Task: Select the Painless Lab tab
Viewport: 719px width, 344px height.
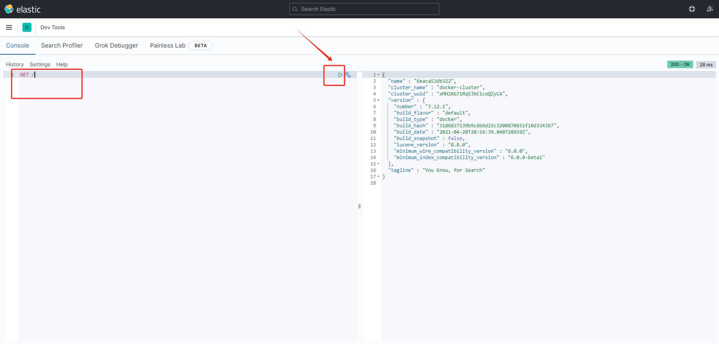Action: point(167,45)
